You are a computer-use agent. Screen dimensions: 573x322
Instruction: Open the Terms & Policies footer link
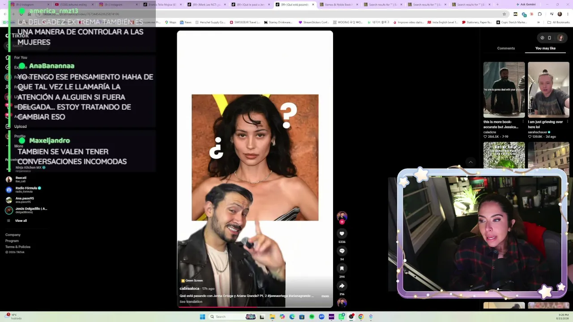tap(18, 247)
